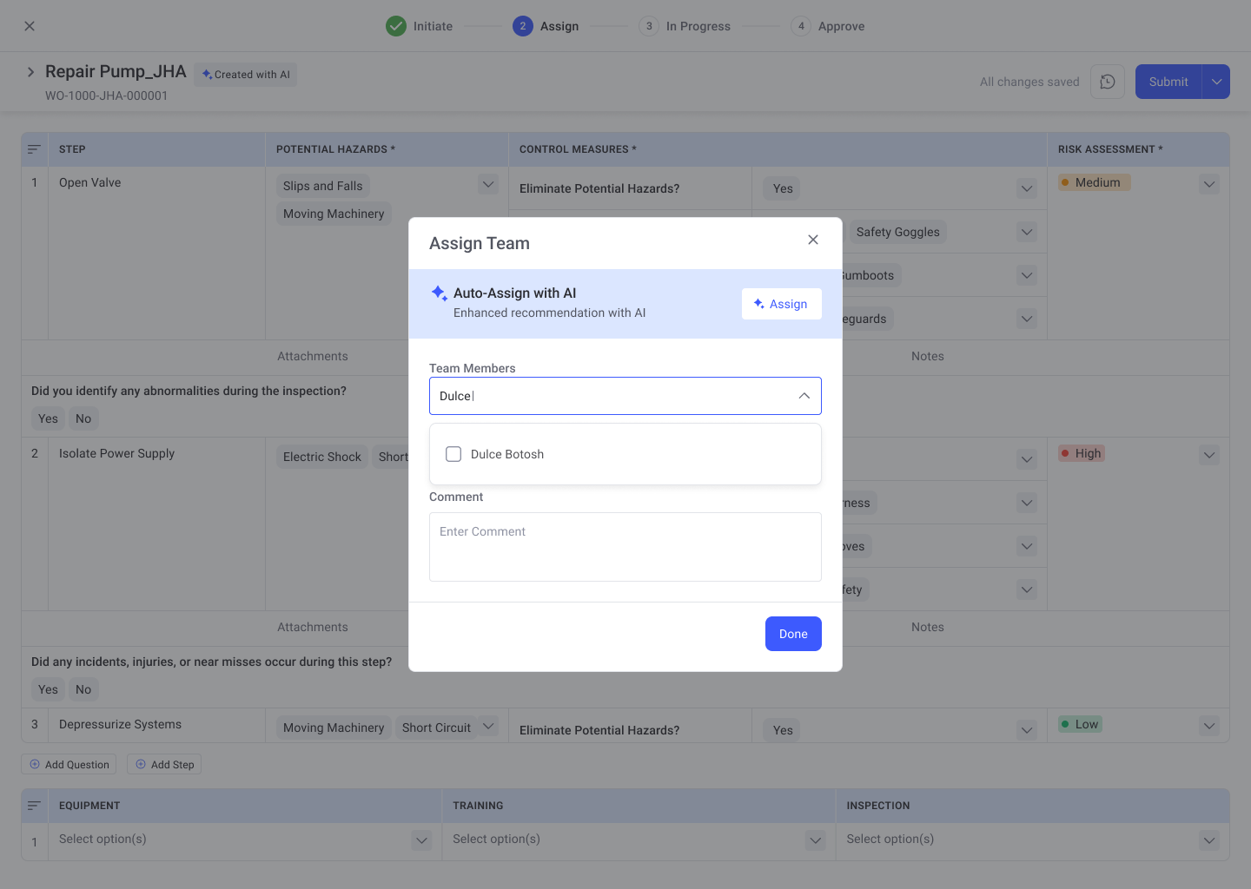
Task: Click the Created with AI badge
Action: coord(246,75)
